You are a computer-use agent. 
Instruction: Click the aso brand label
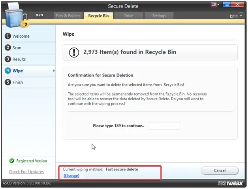[x=39, y=15]
